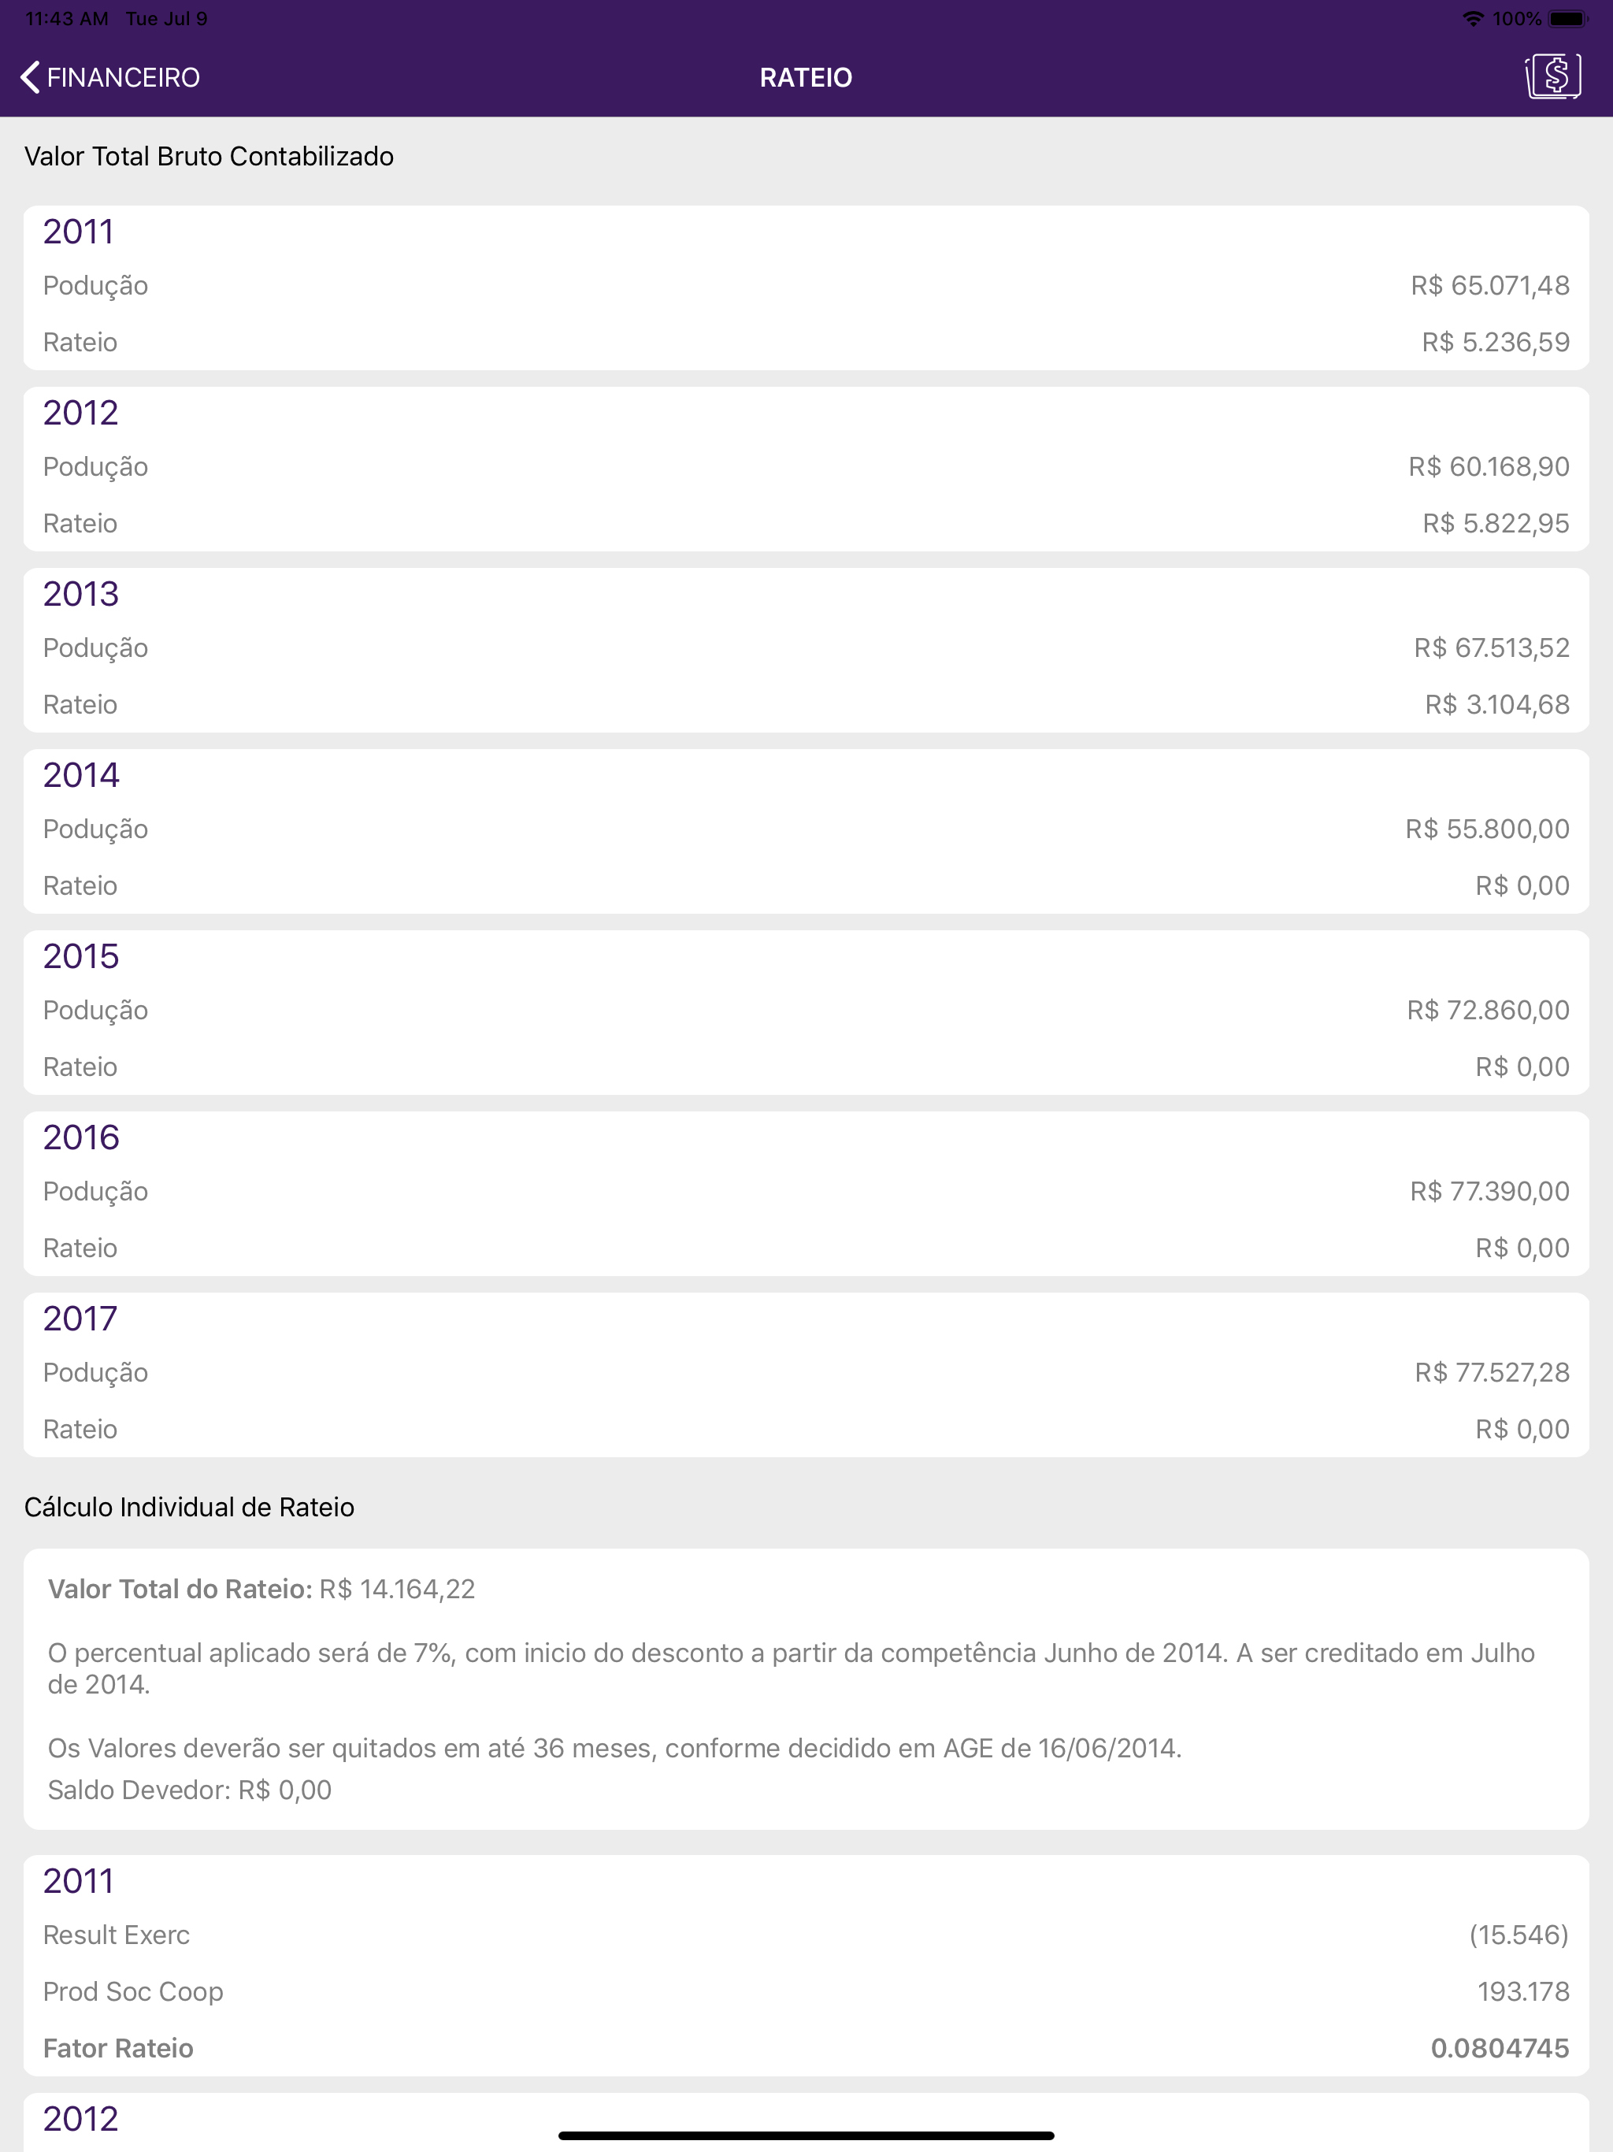Select rateio value R$ 3.104,68
Image resolution: width=1613 pixels, height=2152 pixels.
pos(1497,703)
